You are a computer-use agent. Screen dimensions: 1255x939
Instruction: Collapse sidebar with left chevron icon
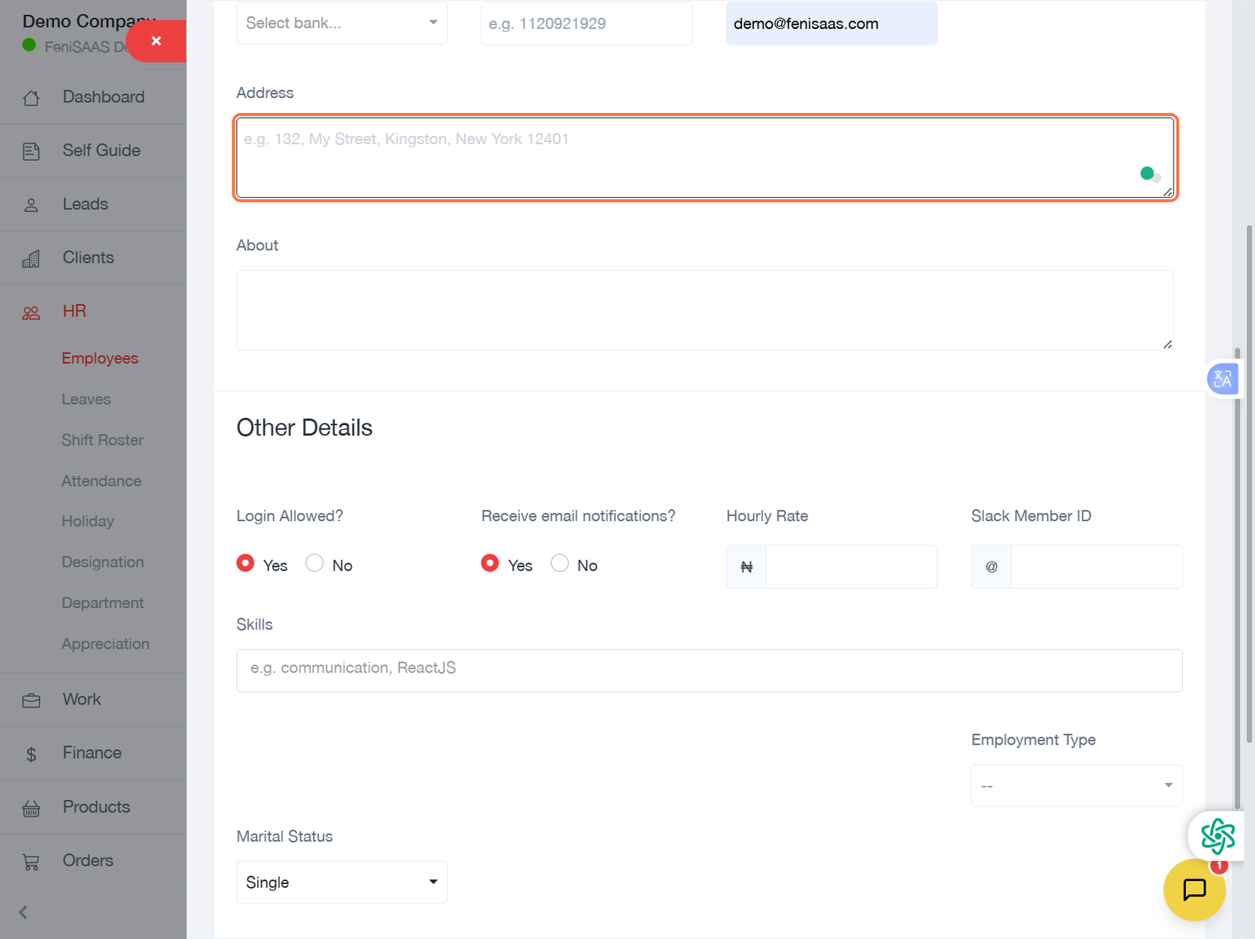point(24,912)
